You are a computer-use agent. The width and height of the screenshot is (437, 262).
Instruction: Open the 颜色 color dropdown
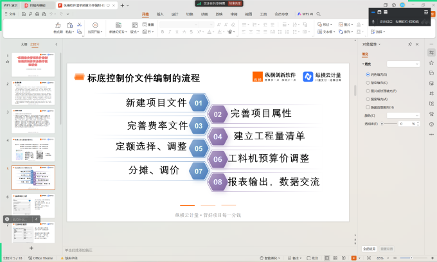404,116
